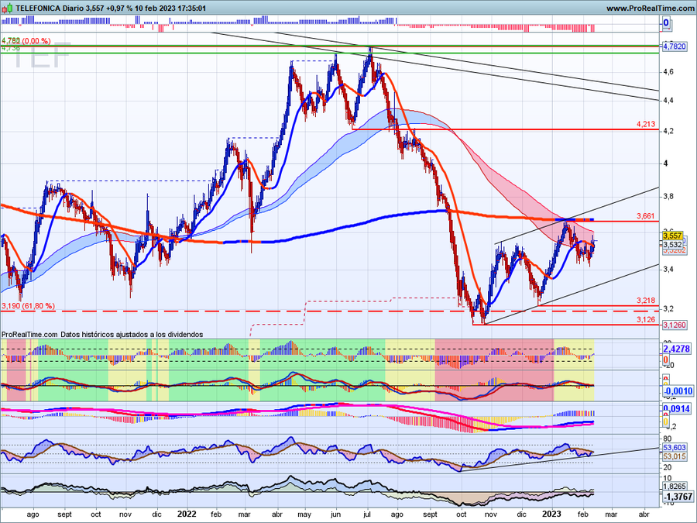
Task: Click the 4,7820 price tag on the axis
Action: pos(675,46)
